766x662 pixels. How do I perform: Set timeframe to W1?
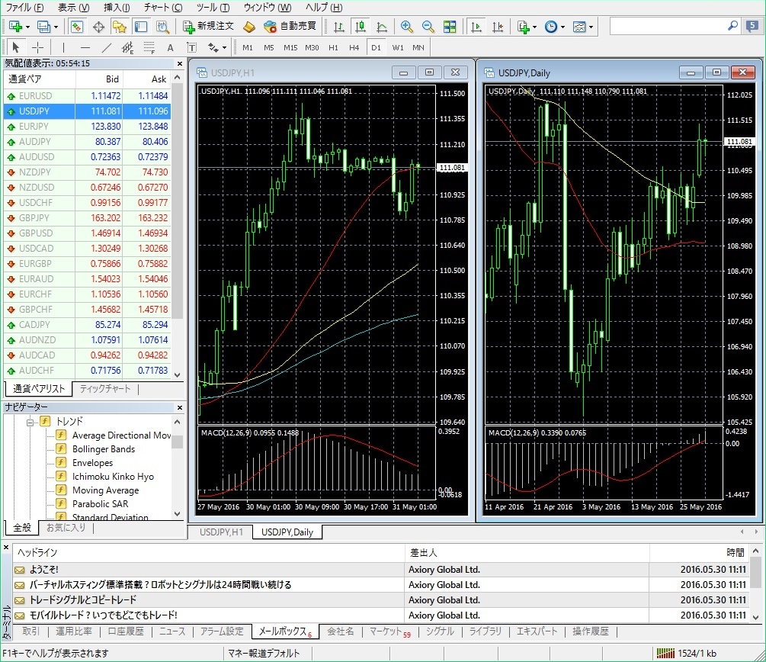(x=398, y=47)
